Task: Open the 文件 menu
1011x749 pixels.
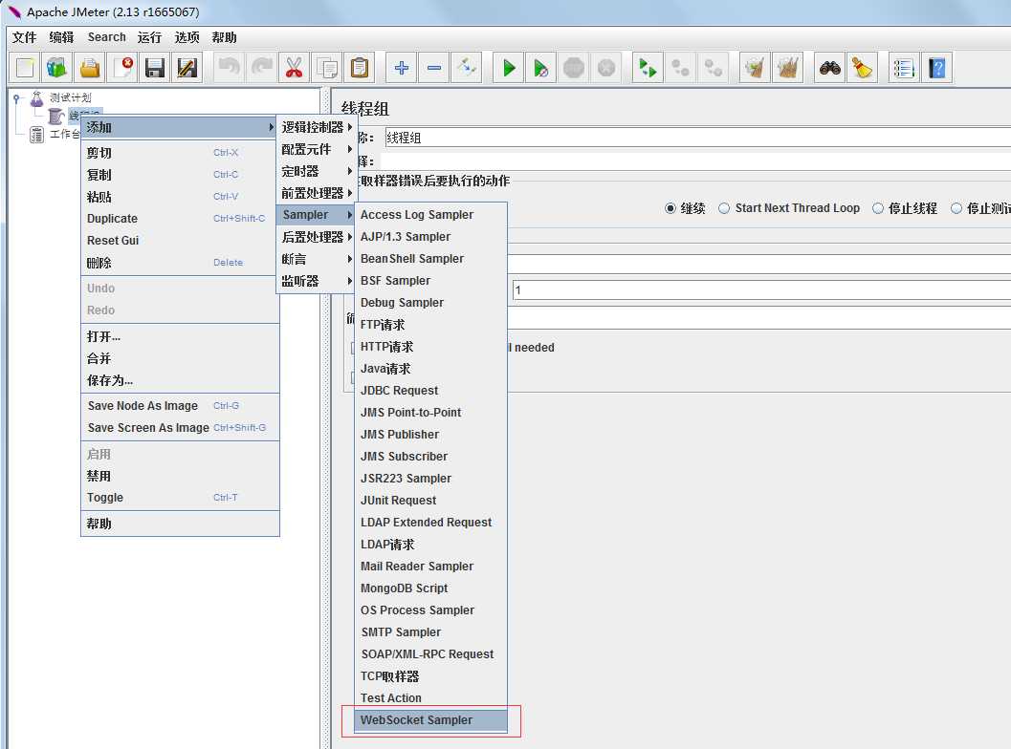Action: click(x=24, y=37)
